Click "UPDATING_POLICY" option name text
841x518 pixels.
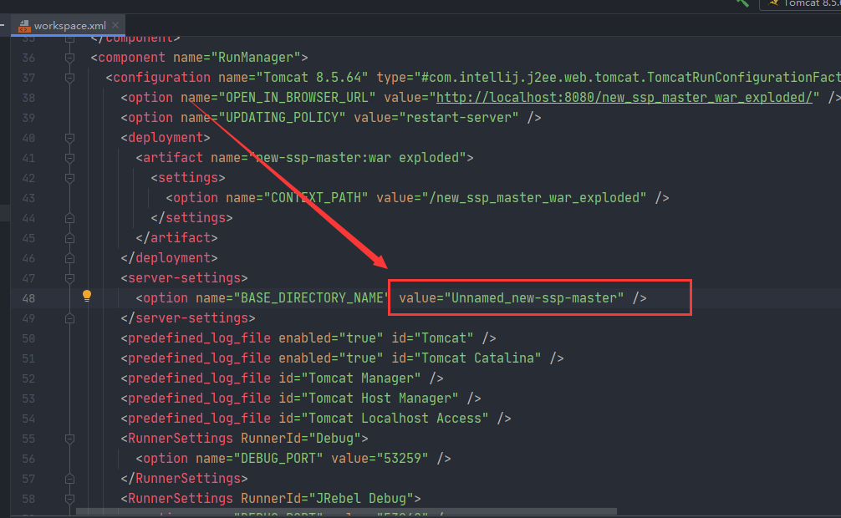[x=282, y=118]
